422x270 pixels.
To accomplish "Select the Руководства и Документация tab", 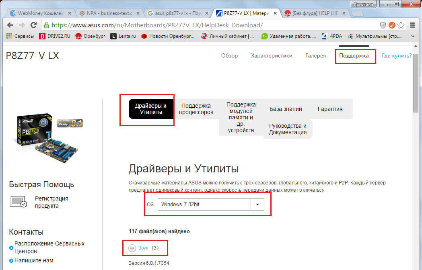I will (x=288, y=129).
